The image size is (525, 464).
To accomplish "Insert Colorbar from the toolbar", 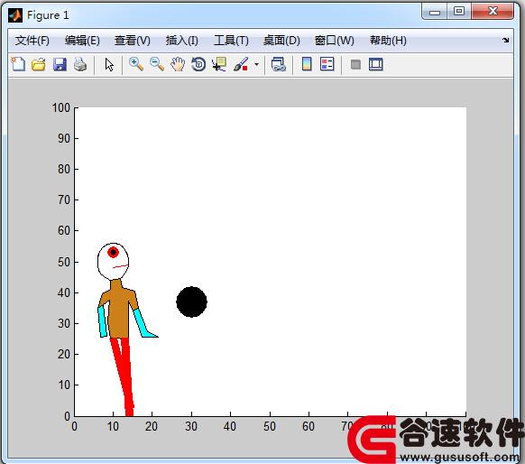I will pos(307,64).
